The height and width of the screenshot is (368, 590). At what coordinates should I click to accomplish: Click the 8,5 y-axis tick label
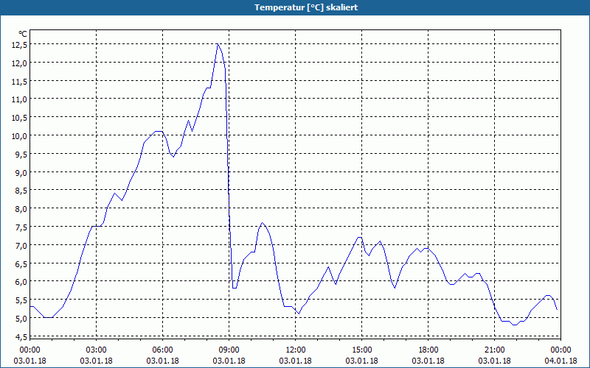tap(22, 191)
